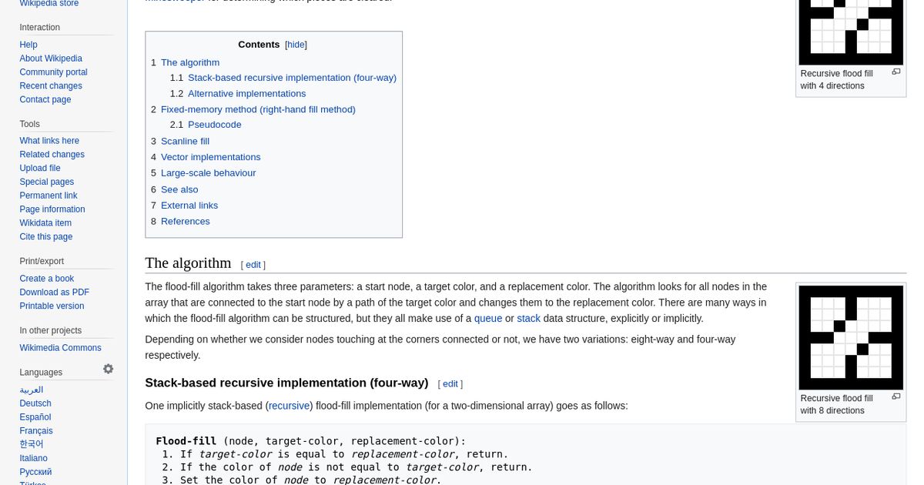Screen dimensions: 924x485
Task: Open the language settings gear icon
Action: [109, 369]
